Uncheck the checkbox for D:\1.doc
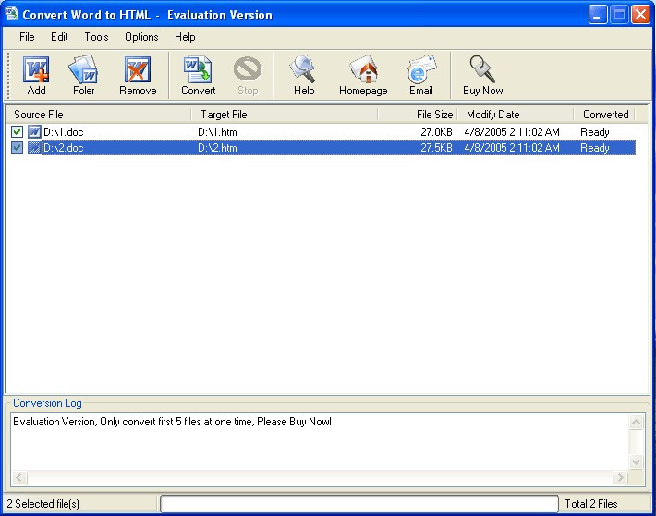 point(17,132)
